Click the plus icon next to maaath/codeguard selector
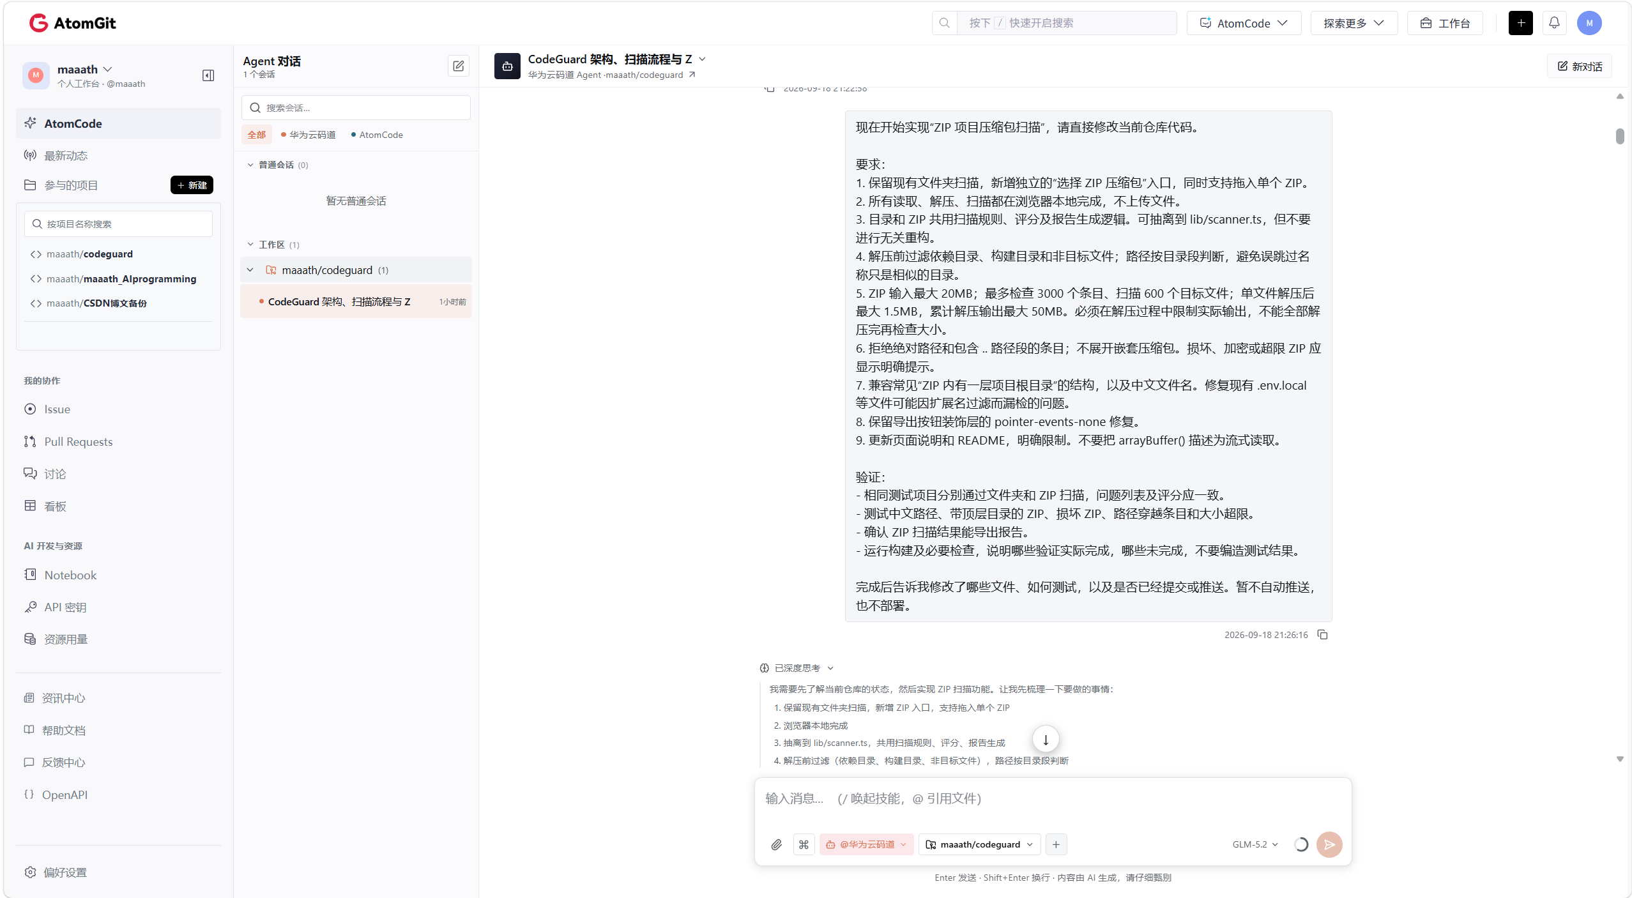The height and width of the screenshot is (898, 1632). point(1056,844)
